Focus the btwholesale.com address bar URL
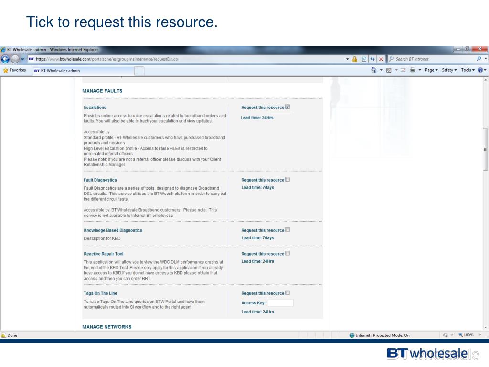The height and width of the screenshot is (367, 489). pos(106,59)
